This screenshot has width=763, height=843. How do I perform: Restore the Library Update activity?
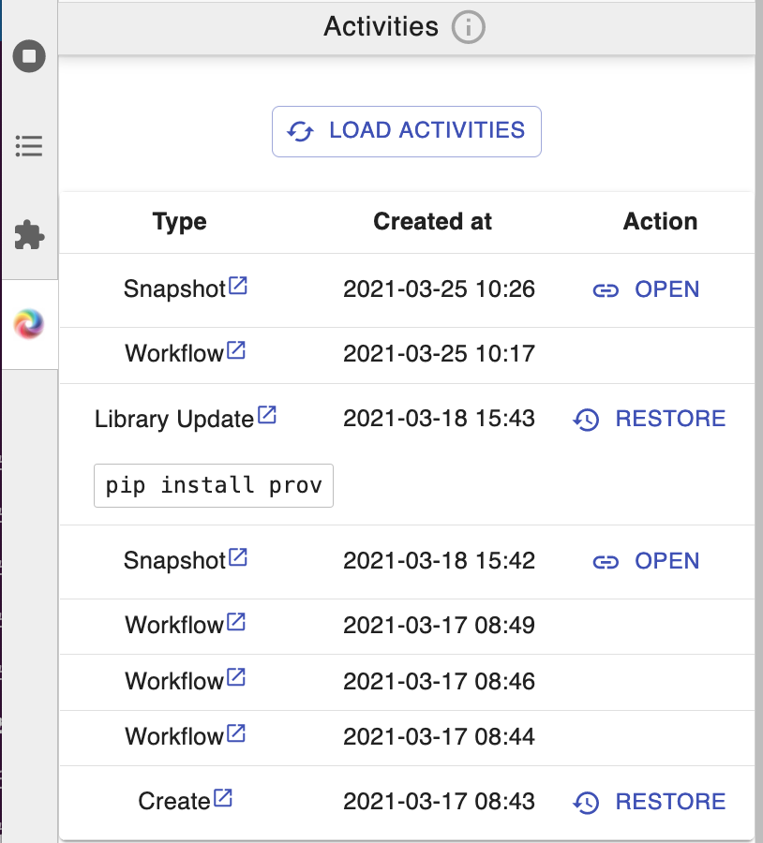(x=650, y=419)
